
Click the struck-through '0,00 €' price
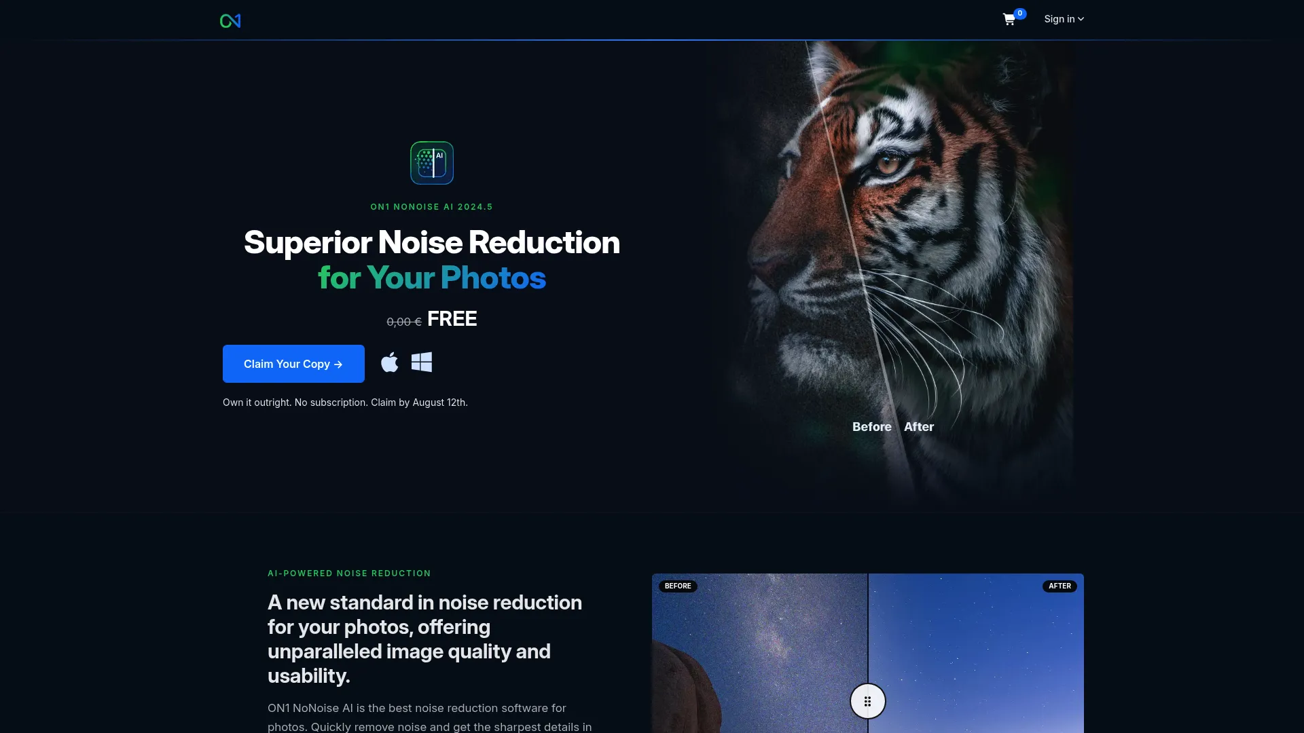(404, 322)
